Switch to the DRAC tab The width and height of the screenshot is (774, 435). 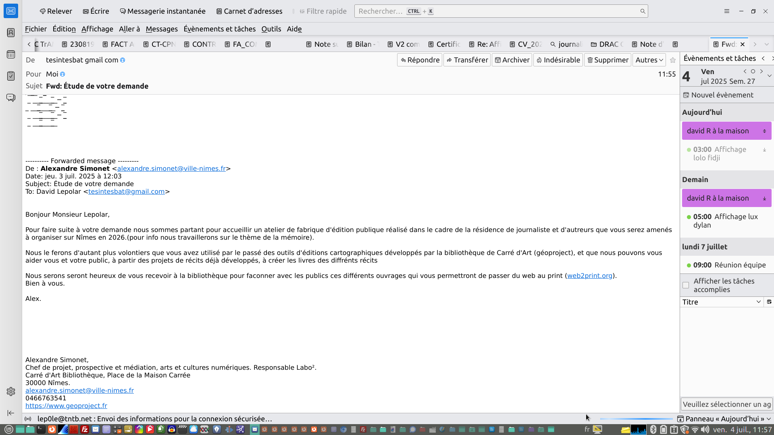point(607,44)
